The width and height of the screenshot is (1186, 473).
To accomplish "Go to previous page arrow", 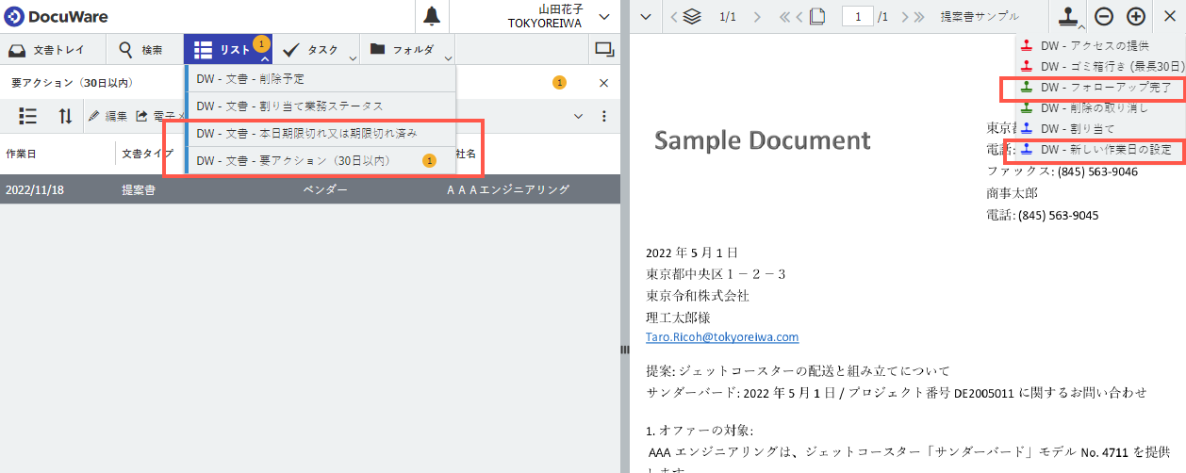I will (x=799, y=17).
